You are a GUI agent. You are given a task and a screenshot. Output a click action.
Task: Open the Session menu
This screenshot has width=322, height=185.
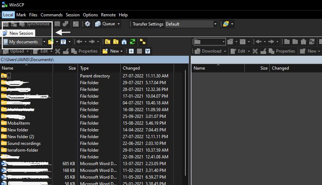(x=73, y=15)
